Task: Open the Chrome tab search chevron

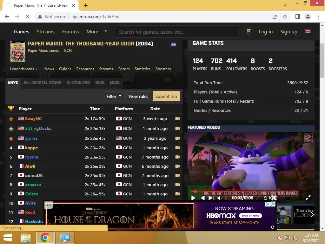Action: point(285,5)
